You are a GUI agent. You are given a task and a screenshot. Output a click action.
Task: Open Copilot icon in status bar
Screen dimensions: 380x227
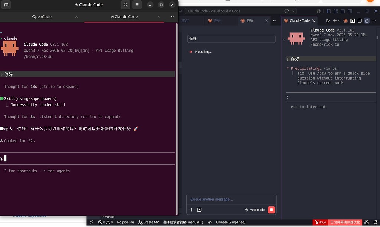pos(367,222)
